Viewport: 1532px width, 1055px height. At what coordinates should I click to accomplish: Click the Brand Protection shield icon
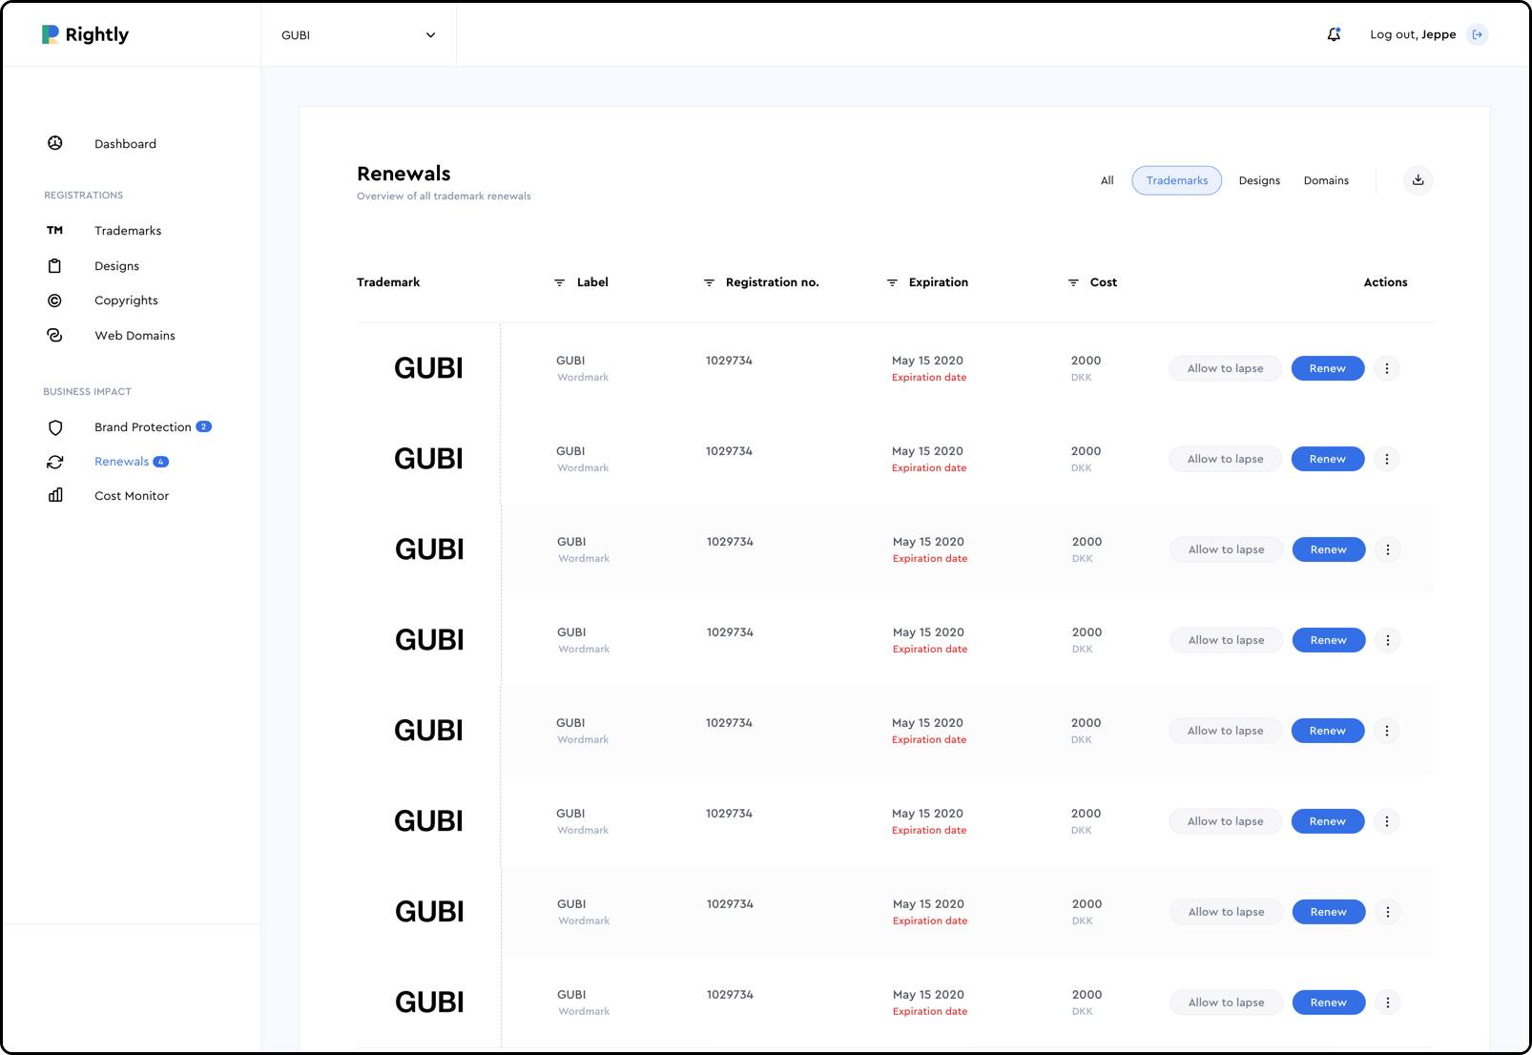(x=55, y=427)
